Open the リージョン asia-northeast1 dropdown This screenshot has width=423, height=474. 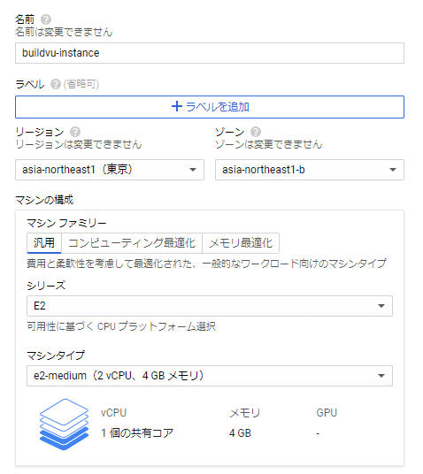110,170
